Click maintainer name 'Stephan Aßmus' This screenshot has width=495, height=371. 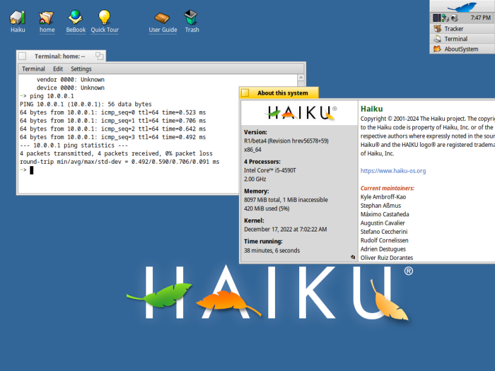381,205
